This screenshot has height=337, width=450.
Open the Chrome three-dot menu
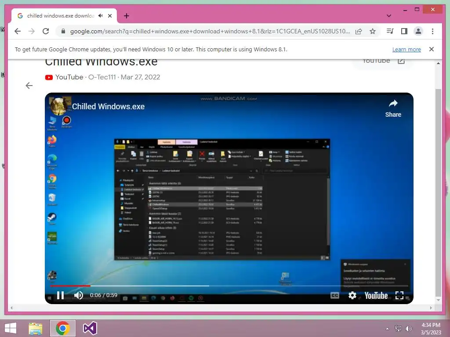pos(432,31)
